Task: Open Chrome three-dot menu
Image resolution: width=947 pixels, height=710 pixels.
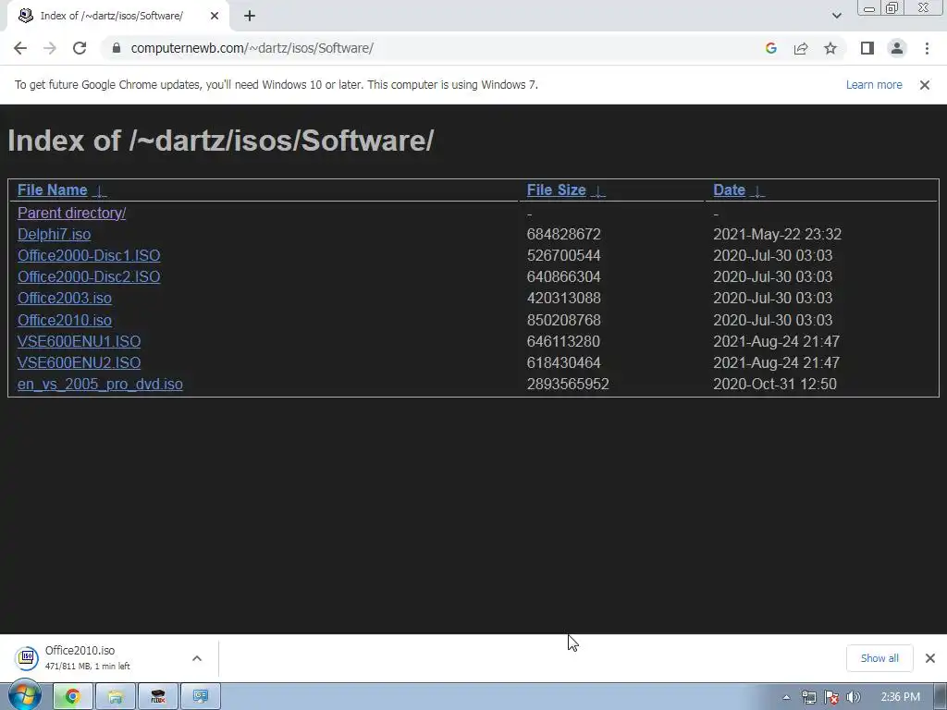Action: coord(927,48)
